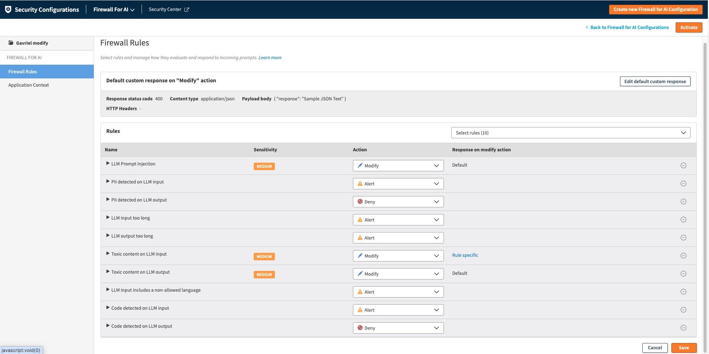The image size is (709, 354).
Task: Open action dropdown for Toxic content on LLM input
Action: click(x=398, y=256)
